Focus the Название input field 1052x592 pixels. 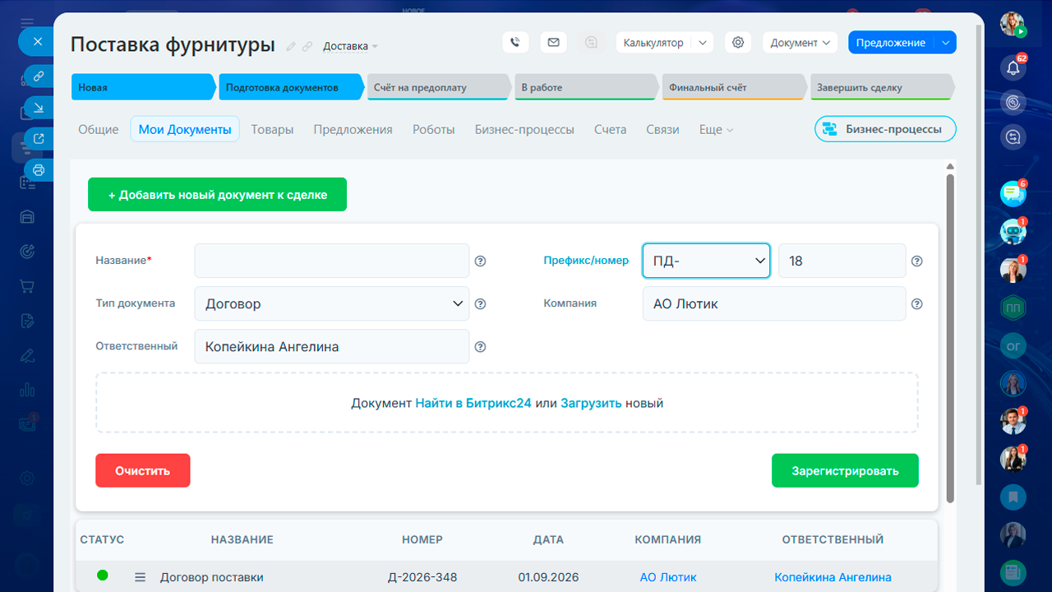[332, 261]
